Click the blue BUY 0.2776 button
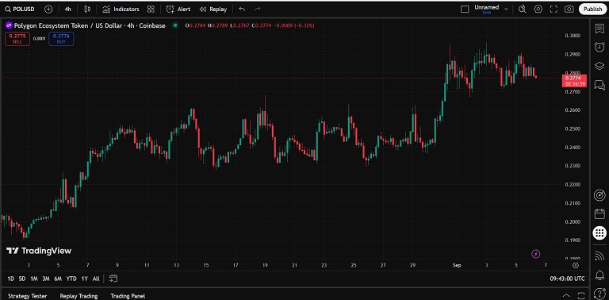 tap(61, 39)
